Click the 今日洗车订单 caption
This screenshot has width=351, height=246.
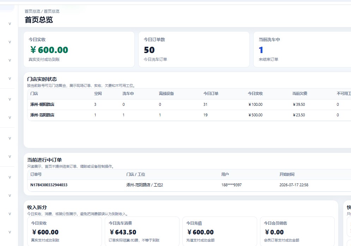point(155,59)
